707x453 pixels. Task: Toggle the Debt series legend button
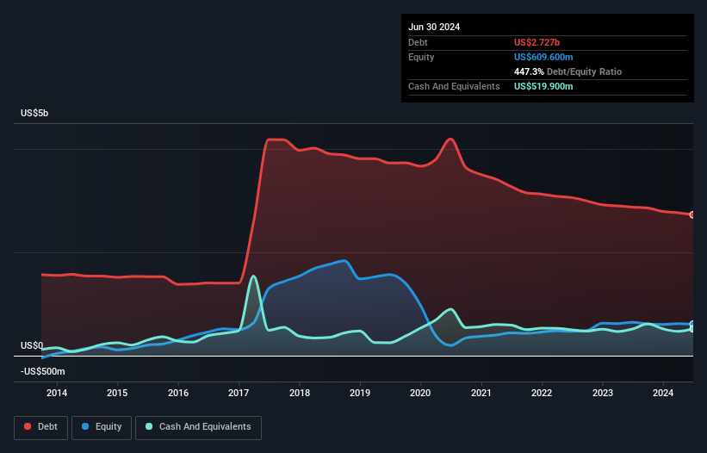[41, 427]
